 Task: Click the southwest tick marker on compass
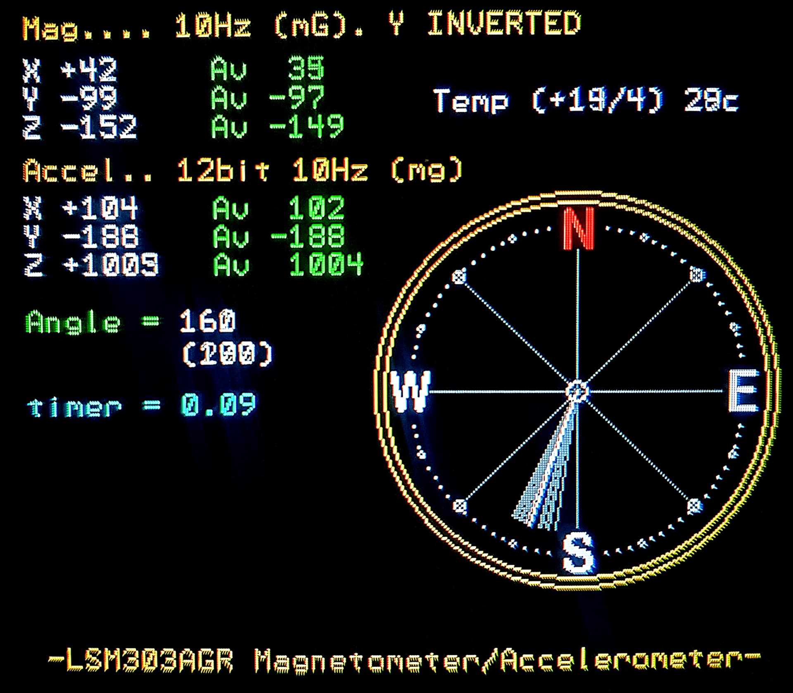click(460, 505)
